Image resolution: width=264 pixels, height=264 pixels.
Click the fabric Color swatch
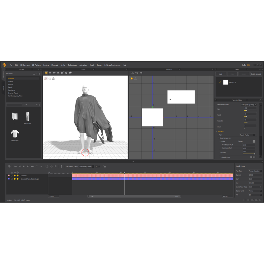[x=254, y=141]
